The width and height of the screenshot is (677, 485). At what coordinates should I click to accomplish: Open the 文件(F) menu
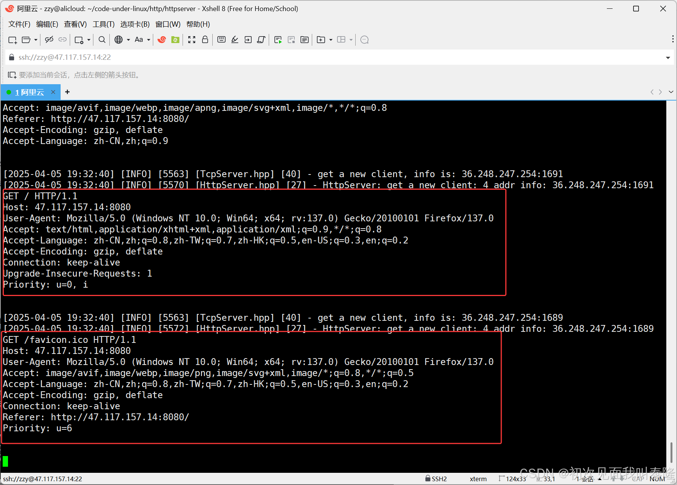tap(19, 24)
